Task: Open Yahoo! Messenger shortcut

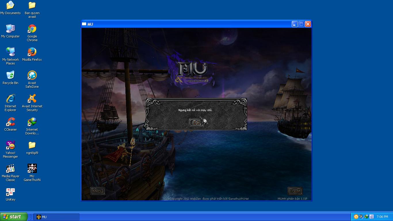Action: 10,149
